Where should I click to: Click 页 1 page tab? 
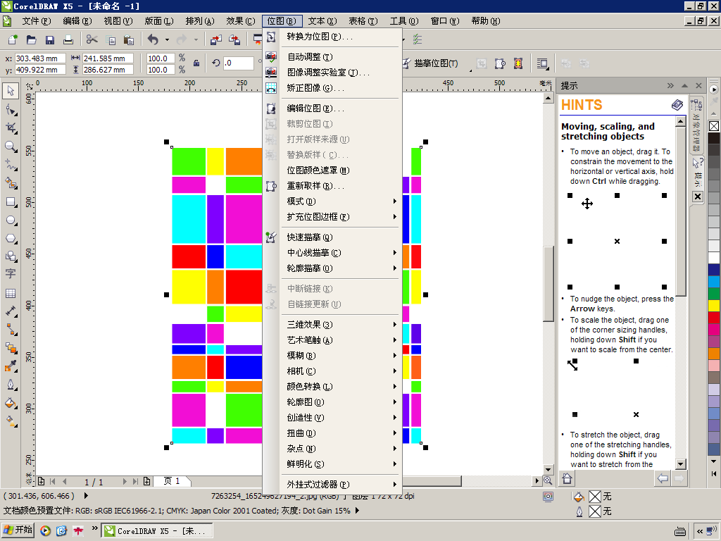pos(172,481)
